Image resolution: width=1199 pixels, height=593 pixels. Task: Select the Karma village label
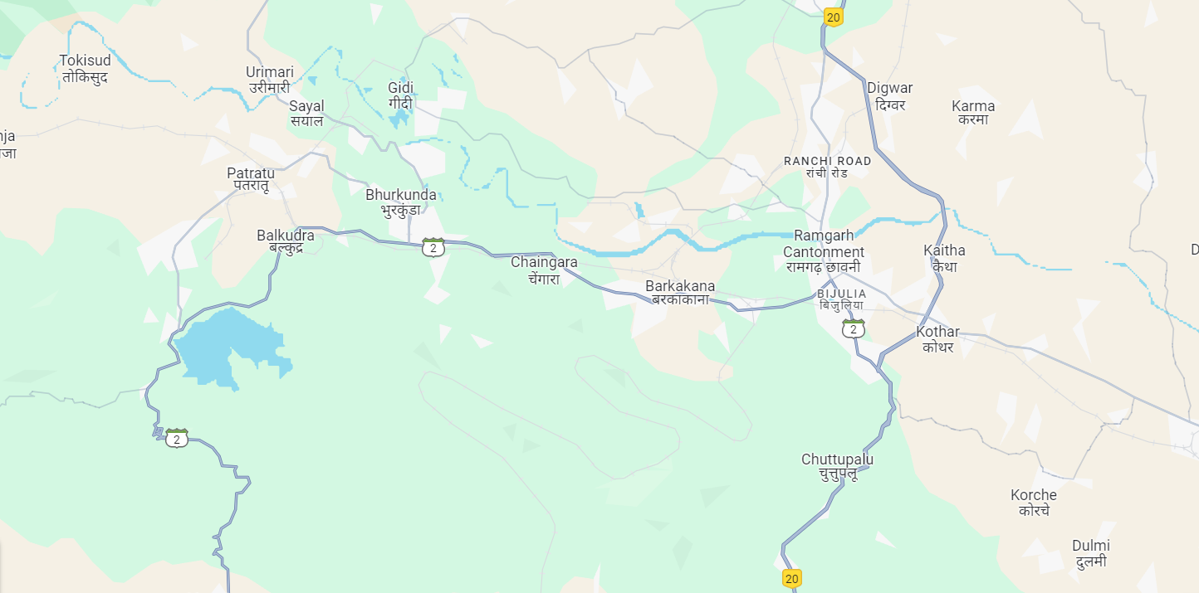pos(973,113)
